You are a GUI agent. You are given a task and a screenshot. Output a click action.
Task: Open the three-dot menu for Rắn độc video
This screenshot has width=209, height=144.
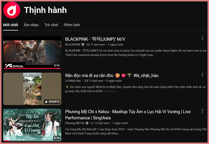click(x=202, y=75)
